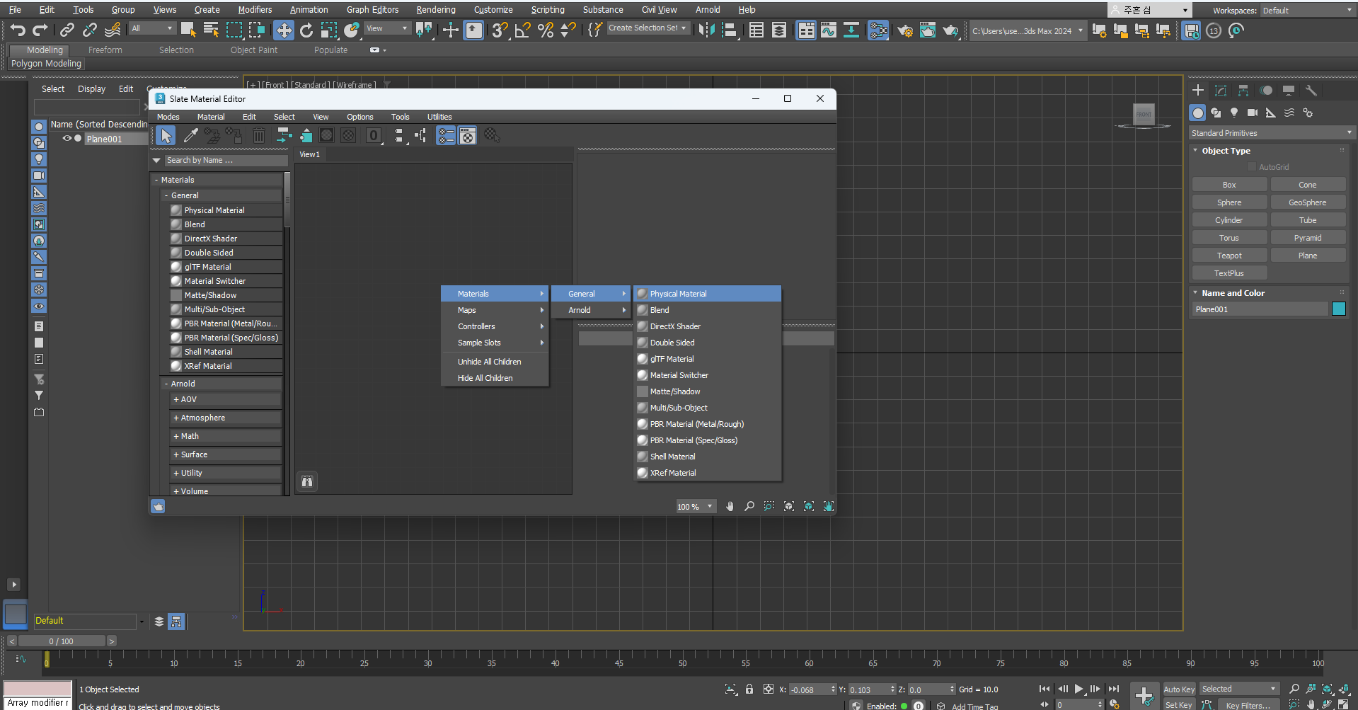
Task: Click the Teapot primitive button
Action: [x=1229, y=256]
